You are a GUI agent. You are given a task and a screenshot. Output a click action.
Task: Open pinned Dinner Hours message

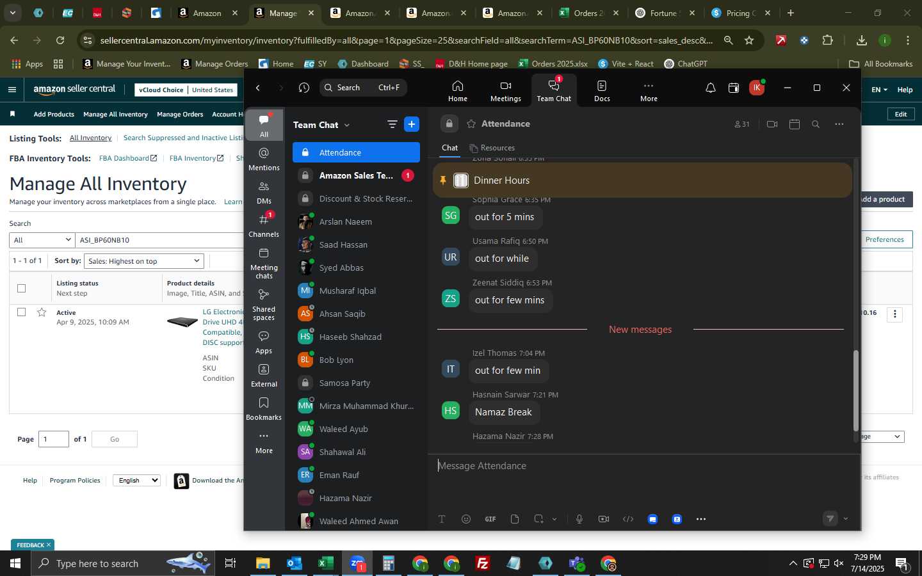pyautogui.click(x=642, y=180)
